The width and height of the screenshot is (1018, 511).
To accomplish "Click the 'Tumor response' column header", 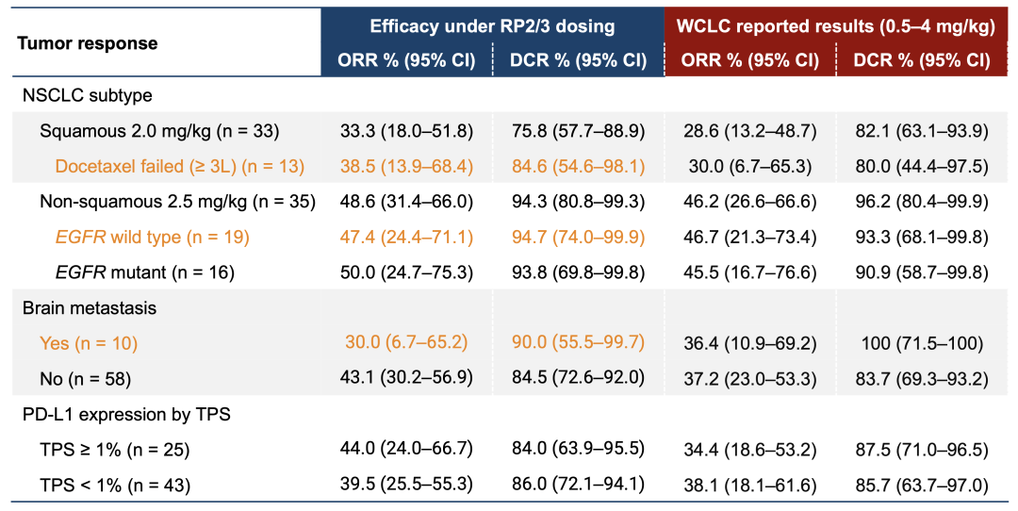I will click(88, 43).
